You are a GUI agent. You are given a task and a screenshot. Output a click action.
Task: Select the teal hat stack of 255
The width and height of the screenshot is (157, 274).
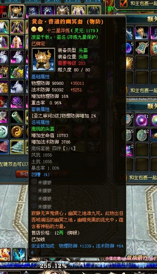pyautogui.click(x=17, y=147)
